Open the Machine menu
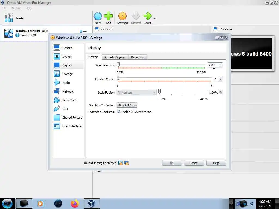The width and height of the screenshot is (279, 209). click(x=16, y=8)
